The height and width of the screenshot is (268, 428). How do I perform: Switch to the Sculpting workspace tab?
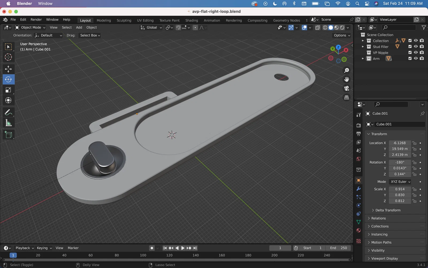coord(124,20)
